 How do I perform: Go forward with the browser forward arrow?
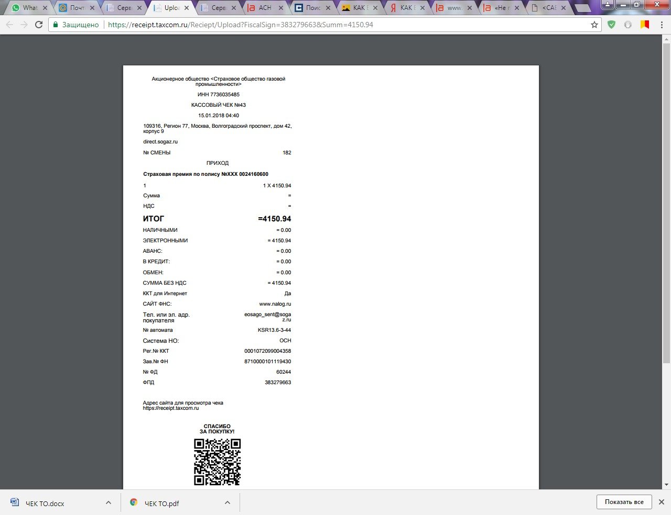click(24, 25)
